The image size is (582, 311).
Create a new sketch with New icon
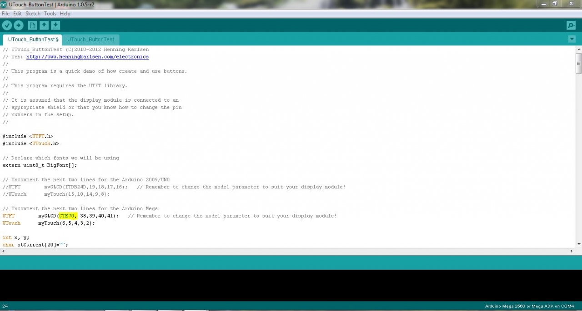coord(32,25)
